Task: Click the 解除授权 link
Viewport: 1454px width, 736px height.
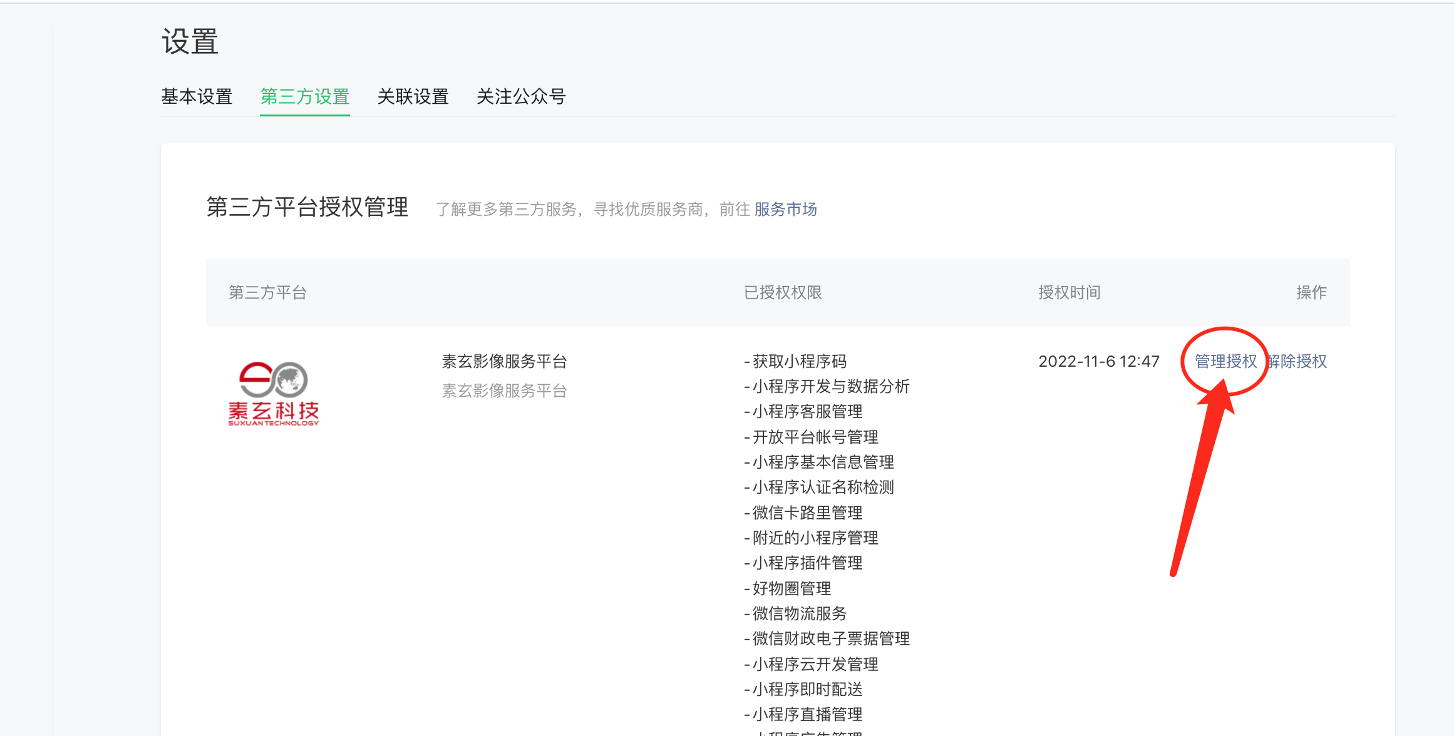Action: click(x=1298, y=361)
